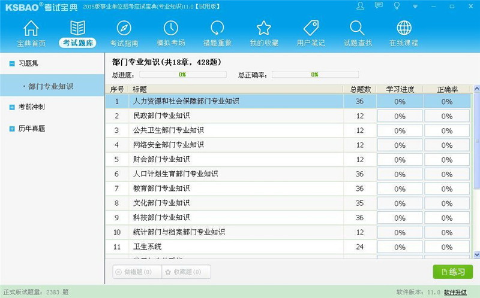Select 部门专业知识 in the sidebar
The width and height of the screenshot is (480, 298).
52,86
